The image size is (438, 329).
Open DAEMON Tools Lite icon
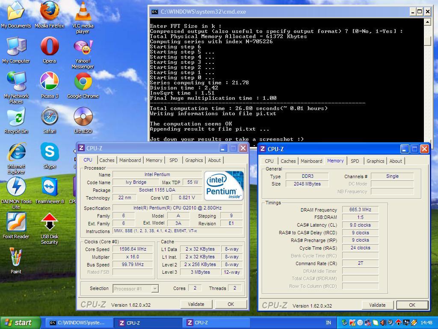pyautogui.click(x=16, y=193)
